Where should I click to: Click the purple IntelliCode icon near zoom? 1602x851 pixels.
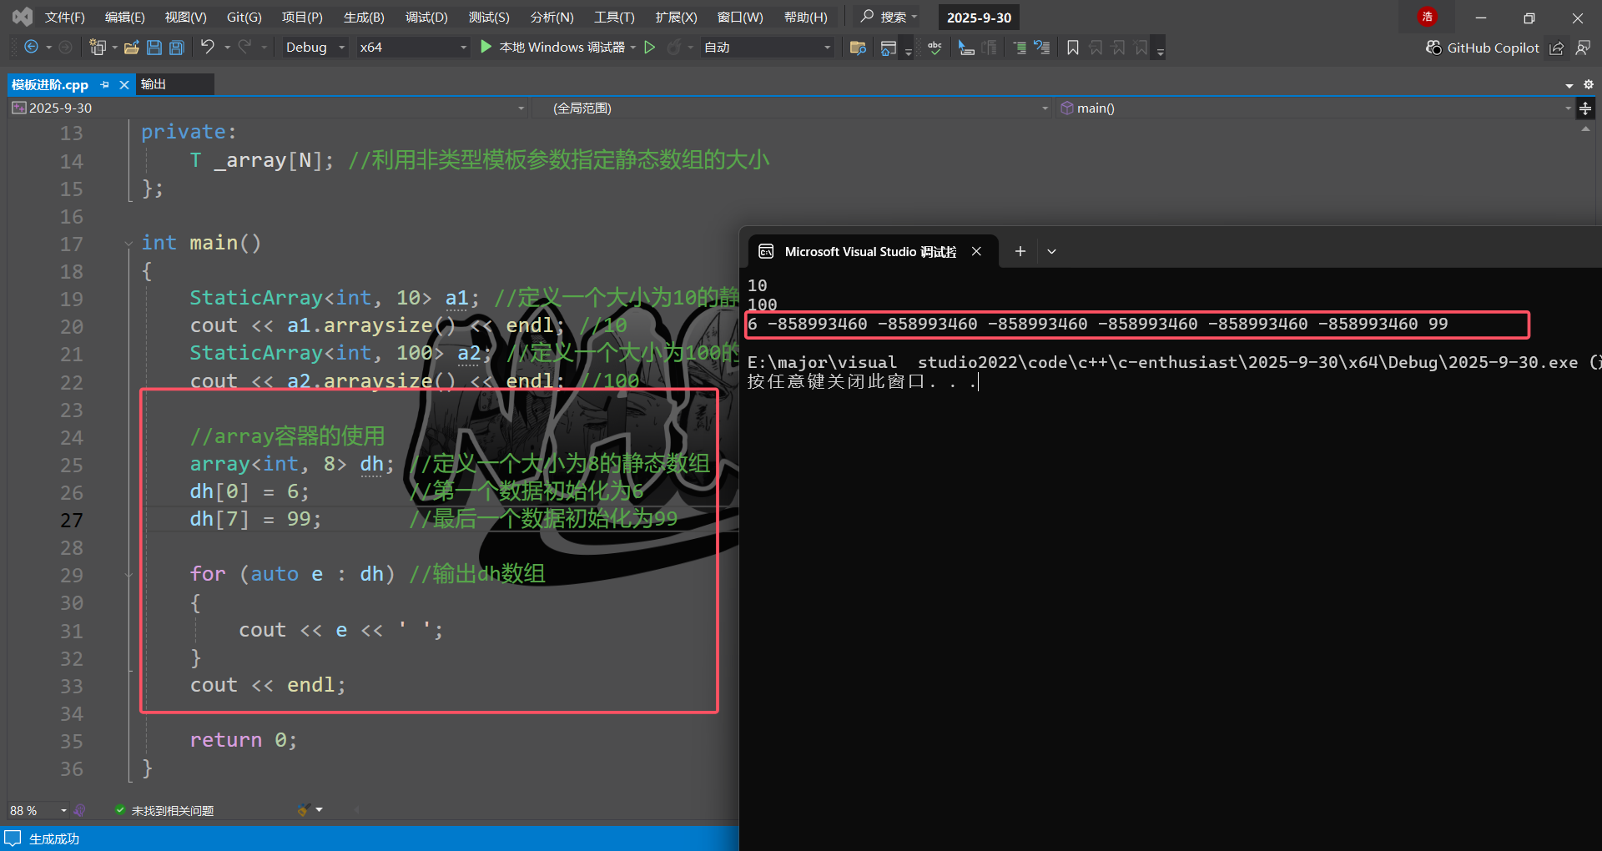pos(79,810)
